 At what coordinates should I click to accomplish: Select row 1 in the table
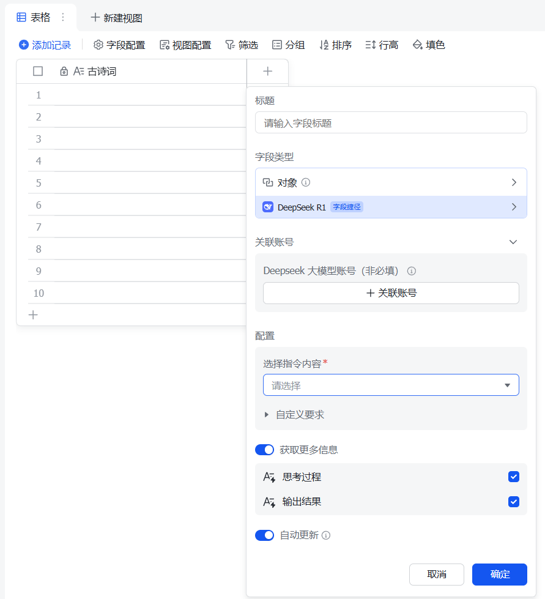39,95
